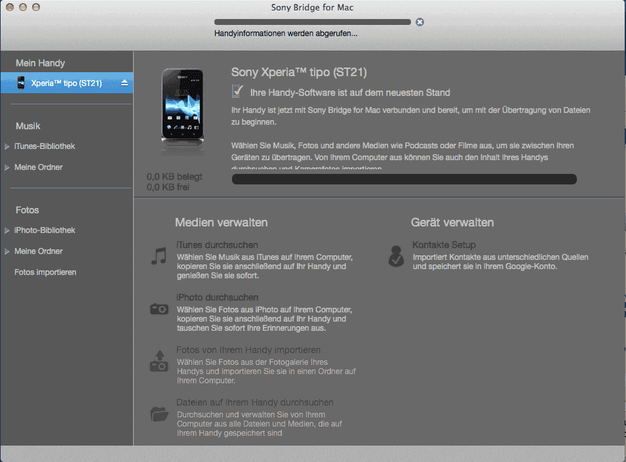Click the Musik section header
Image resolution: width=626 pixels, height=462 pixels.
click(x=28, y=126)
